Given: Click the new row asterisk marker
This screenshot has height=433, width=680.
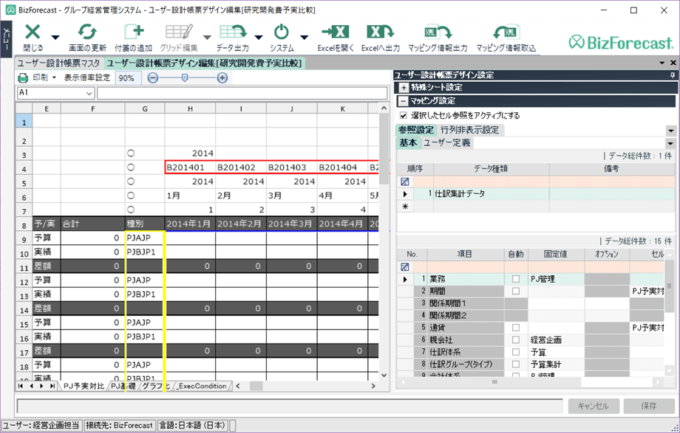Looking at the screenshot, I should tap(405, 206).
